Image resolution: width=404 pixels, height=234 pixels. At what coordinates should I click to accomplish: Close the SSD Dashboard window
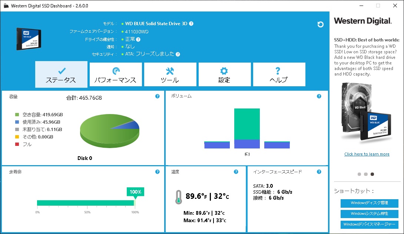(x=395, y=6)
